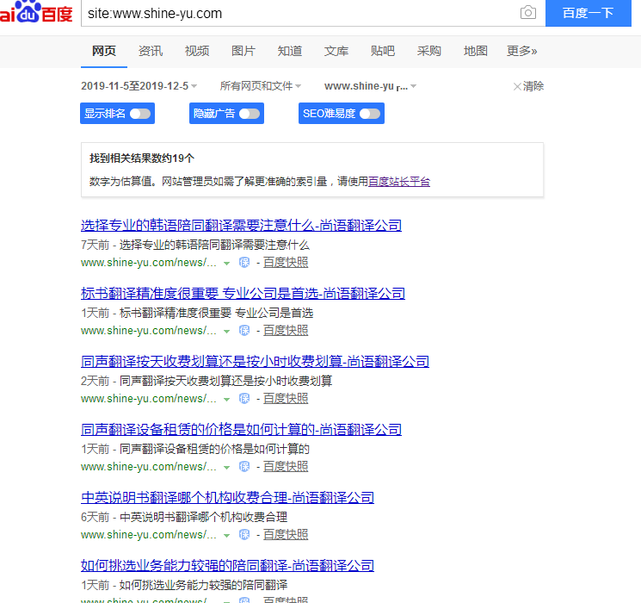
Task: Select the 网页 tab
Action: (x=104, y=51)
